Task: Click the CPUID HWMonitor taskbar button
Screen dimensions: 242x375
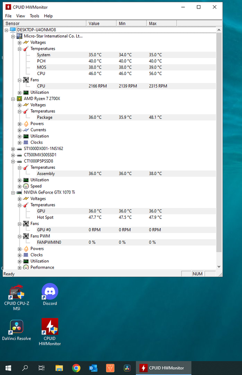Action: click(163, 368)
